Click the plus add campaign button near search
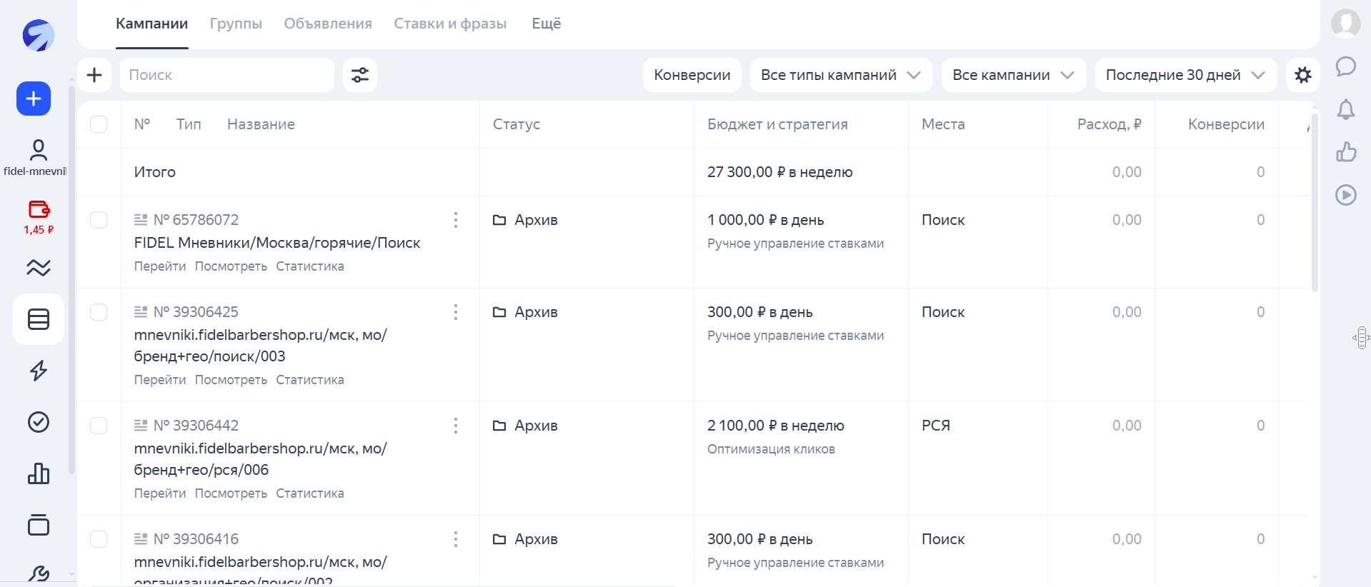This screenshot has width=1371, height=587. pyautogui.click(x=94, y=75)
